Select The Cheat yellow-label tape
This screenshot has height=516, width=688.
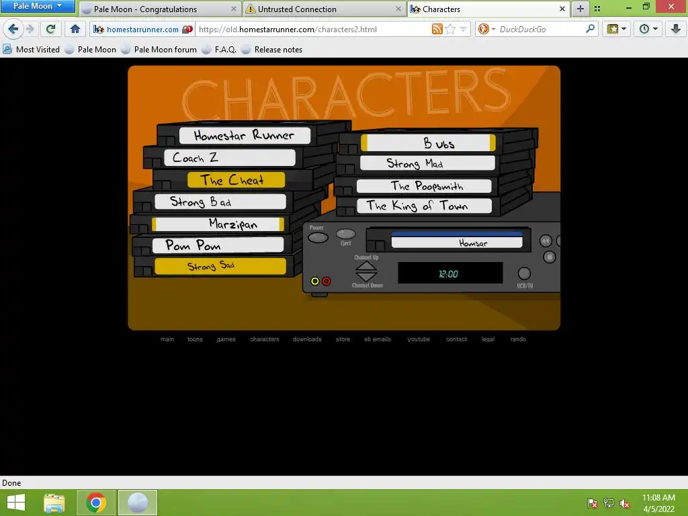click(236, 180)
